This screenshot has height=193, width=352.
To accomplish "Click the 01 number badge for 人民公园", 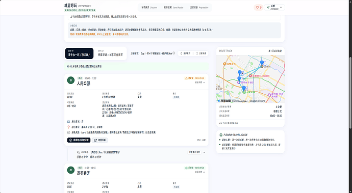I will point(71,80).
